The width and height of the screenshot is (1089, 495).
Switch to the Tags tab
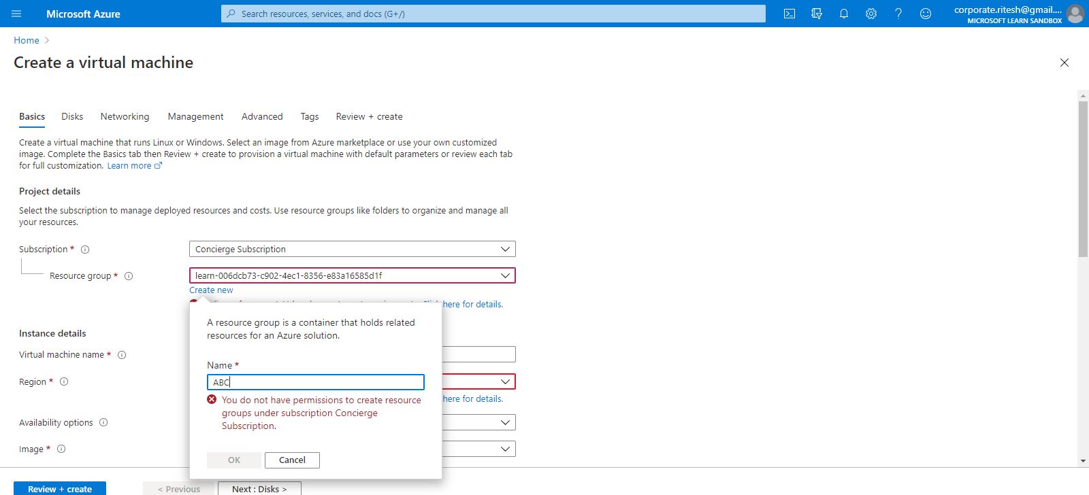[x=310, y=116]
